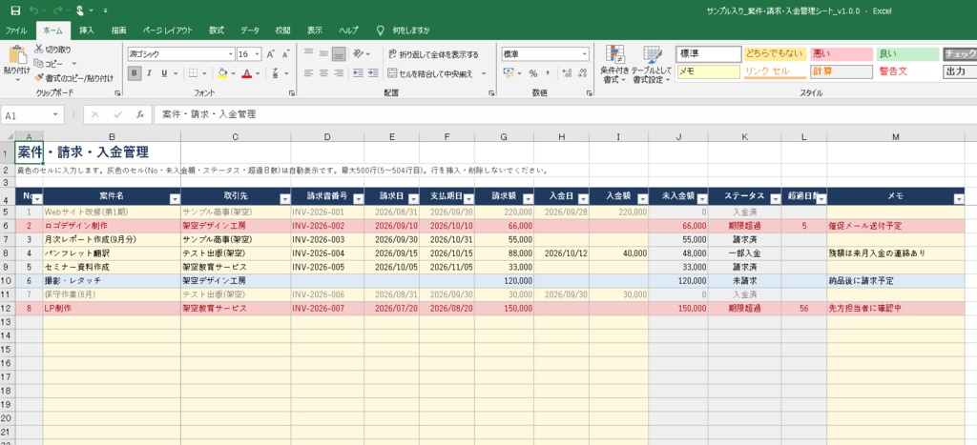Open the filter dropdown for ステータス column
The height and width of the screenshot is (445, 977).
776,199
